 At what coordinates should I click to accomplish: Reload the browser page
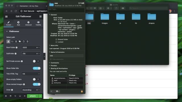(x=16, y=11)
